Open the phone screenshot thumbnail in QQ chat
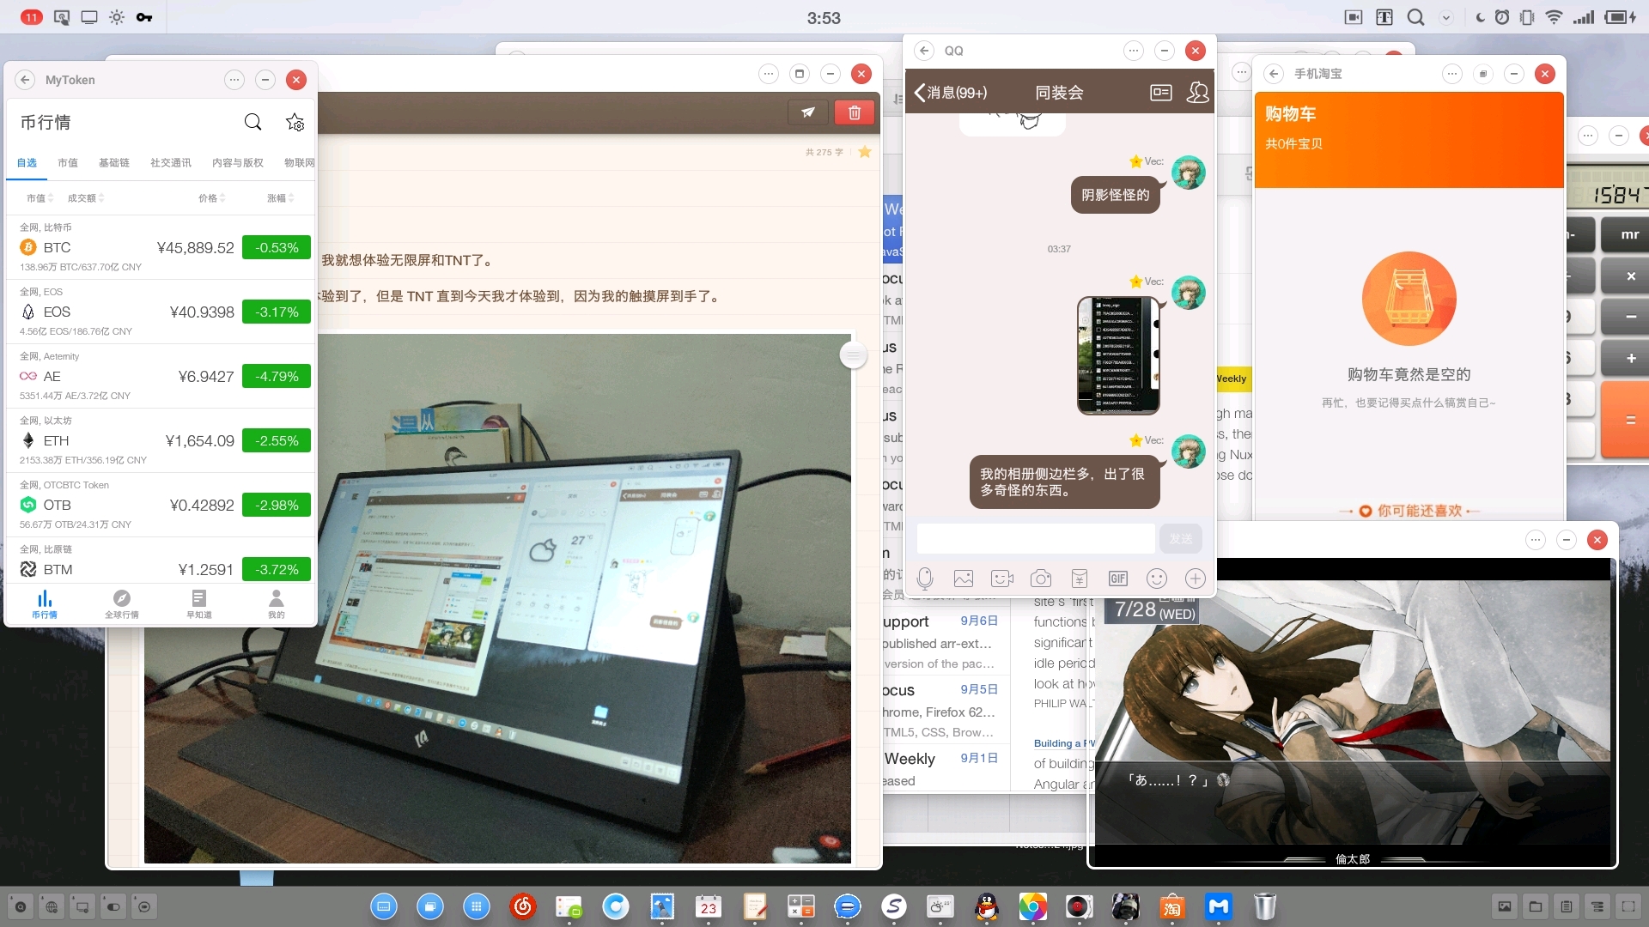The width and height of the screenshot is (1649, 927). (x=1119, y=355)
